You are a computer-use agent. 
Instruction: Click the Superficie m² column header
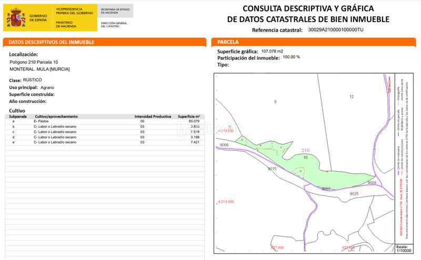coord(189,116)
